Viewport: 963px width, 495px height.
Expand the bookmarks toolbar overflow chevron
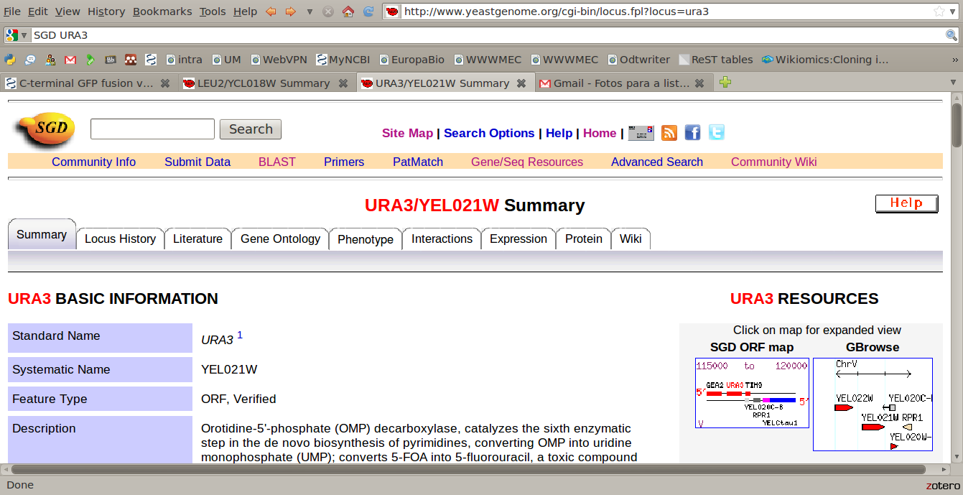(955, 60)
